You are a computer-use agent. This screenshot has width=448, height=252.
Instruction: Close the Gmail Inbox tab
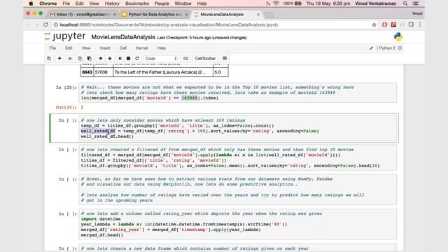(x=115, y=14)
